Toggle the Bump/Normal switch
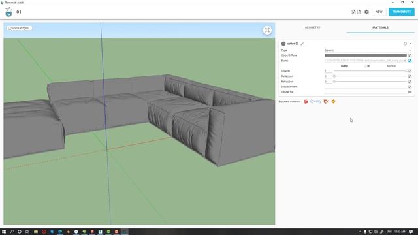Screen dimensions: 418x235 (x=367, y=66)
